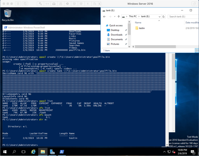The image size is (199, 156).
Task: Sort files by Name column header
Action: 138,22
